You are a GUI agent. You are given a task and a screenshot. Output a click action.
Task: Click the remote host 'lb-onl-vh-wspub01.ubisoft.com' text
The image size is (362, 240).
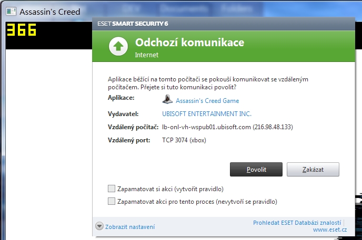click(x=206, y=127)
